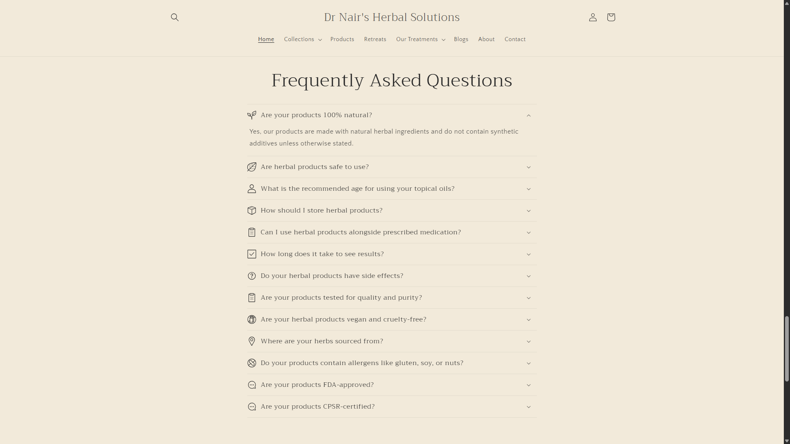
Task: Open the About page from navigation
Action: coord(486,39)
